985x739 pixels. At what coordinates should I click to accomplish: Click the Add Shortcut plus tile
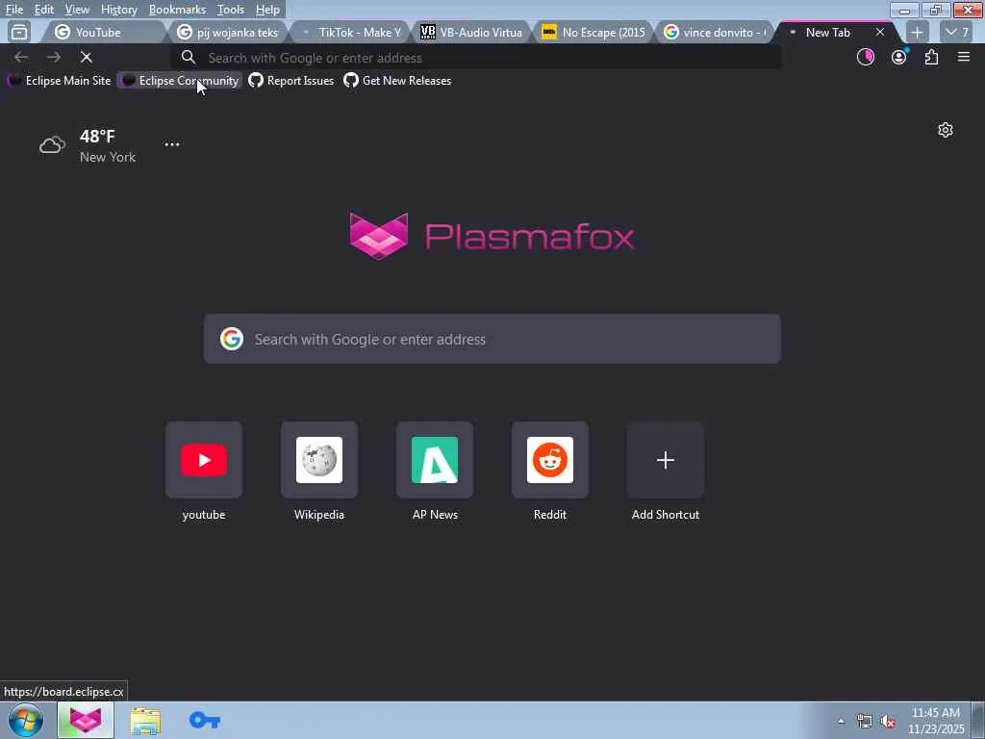pos(666,460)
